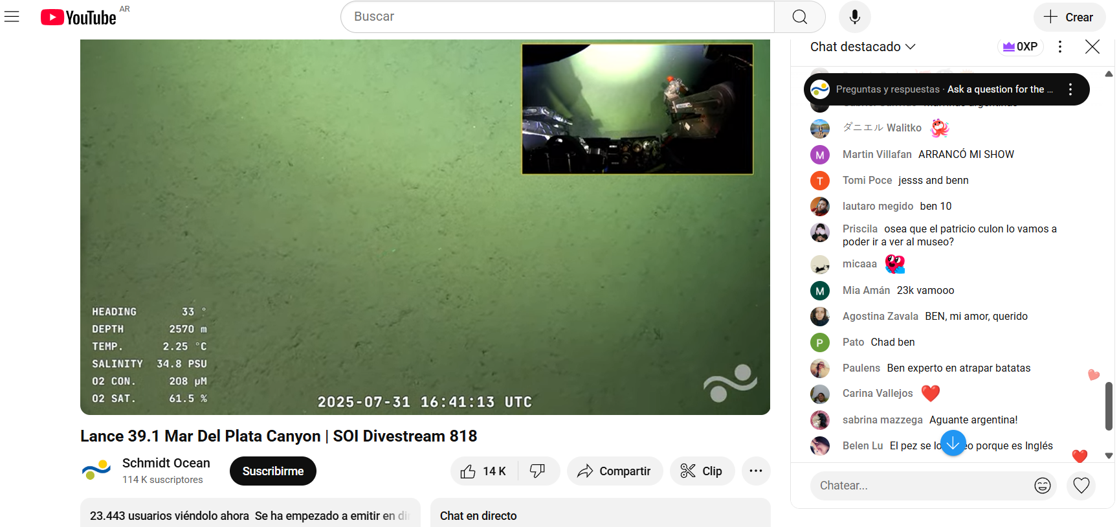1119x527 pixels.
Task: Share the video with Compartir
Action: point(615,471)
